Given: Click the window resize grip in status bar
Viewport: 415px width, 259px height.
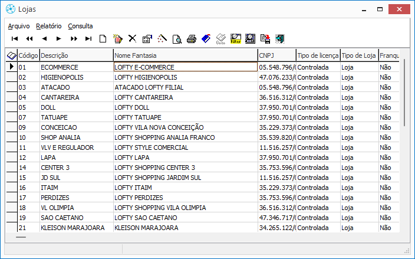Looking at the screenshot, I should point(407,251).
